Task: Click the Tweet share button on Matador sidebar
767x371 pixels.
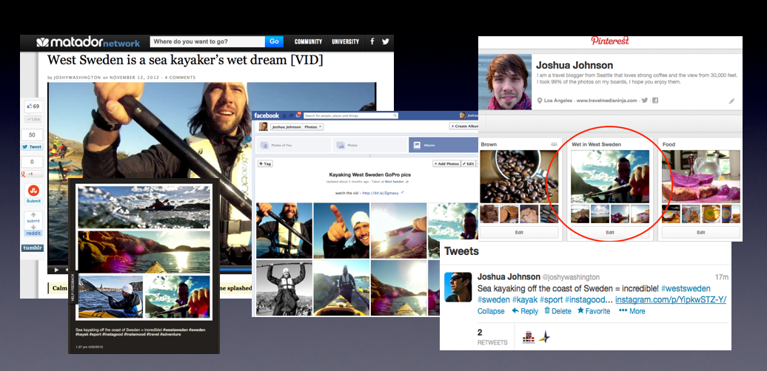Action: (x=33, y=146)
